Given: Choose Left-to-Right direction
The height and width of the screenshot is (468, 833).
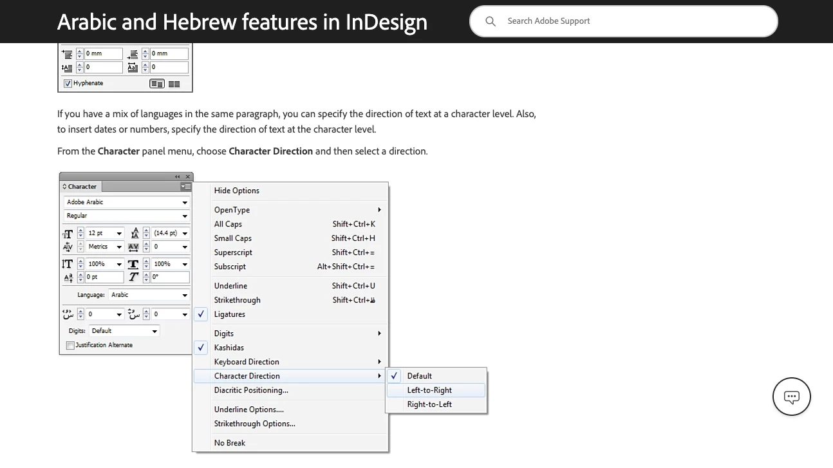Looking at the screenshot, I should click(435, 390).
